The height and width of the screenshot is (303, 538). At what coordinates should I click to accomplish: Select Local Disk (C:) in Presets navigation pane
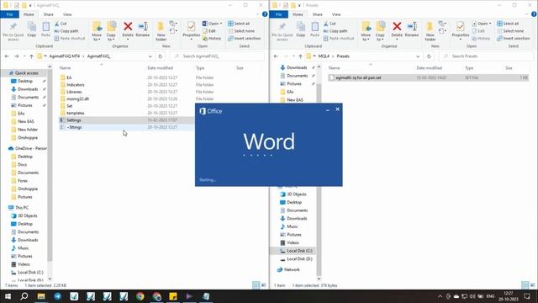[297, 251]
